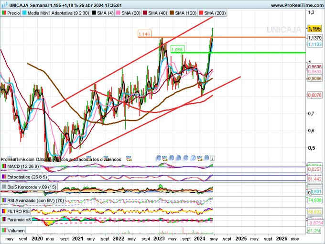Open the SMA (120) legend settings
325x244 pixels.
point(183,13)
